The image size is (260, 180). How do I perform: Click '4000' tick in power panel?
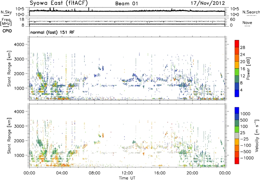(x=19, y=45)
